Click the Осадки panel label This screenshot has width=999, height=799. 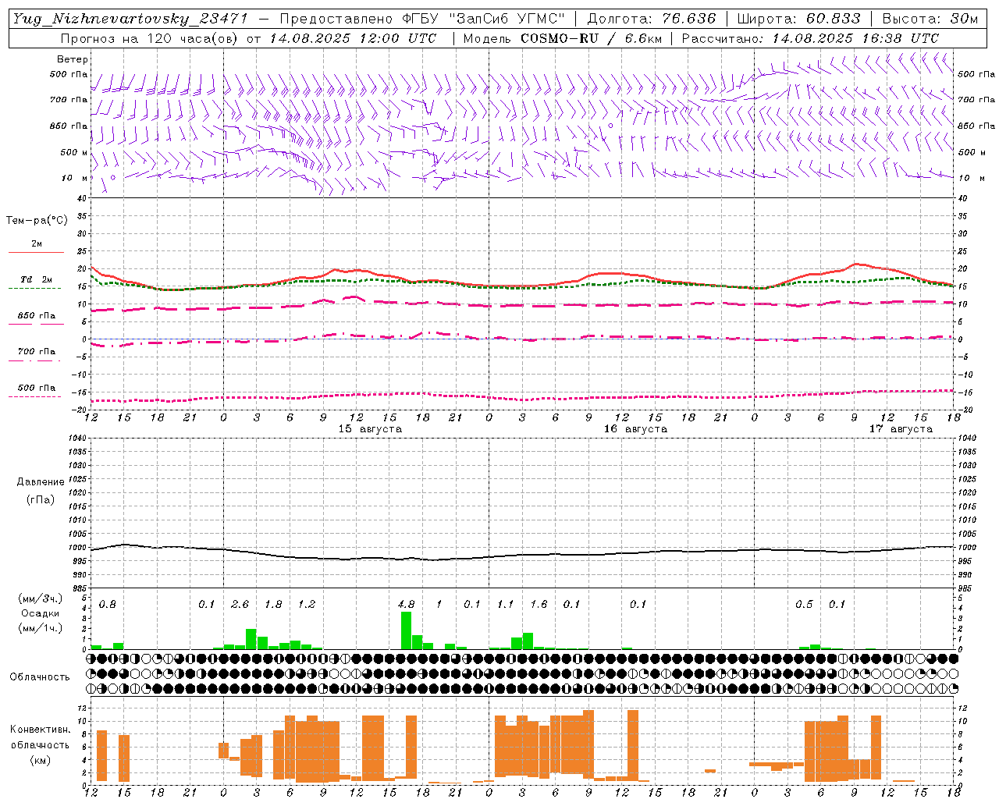(41, 614)
